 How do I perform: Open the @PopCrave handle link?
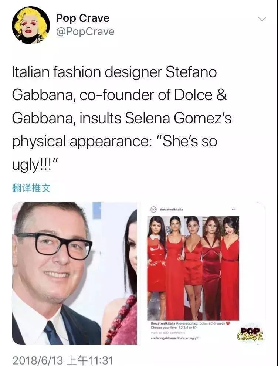pyautogui.click(x=85, y=32)
